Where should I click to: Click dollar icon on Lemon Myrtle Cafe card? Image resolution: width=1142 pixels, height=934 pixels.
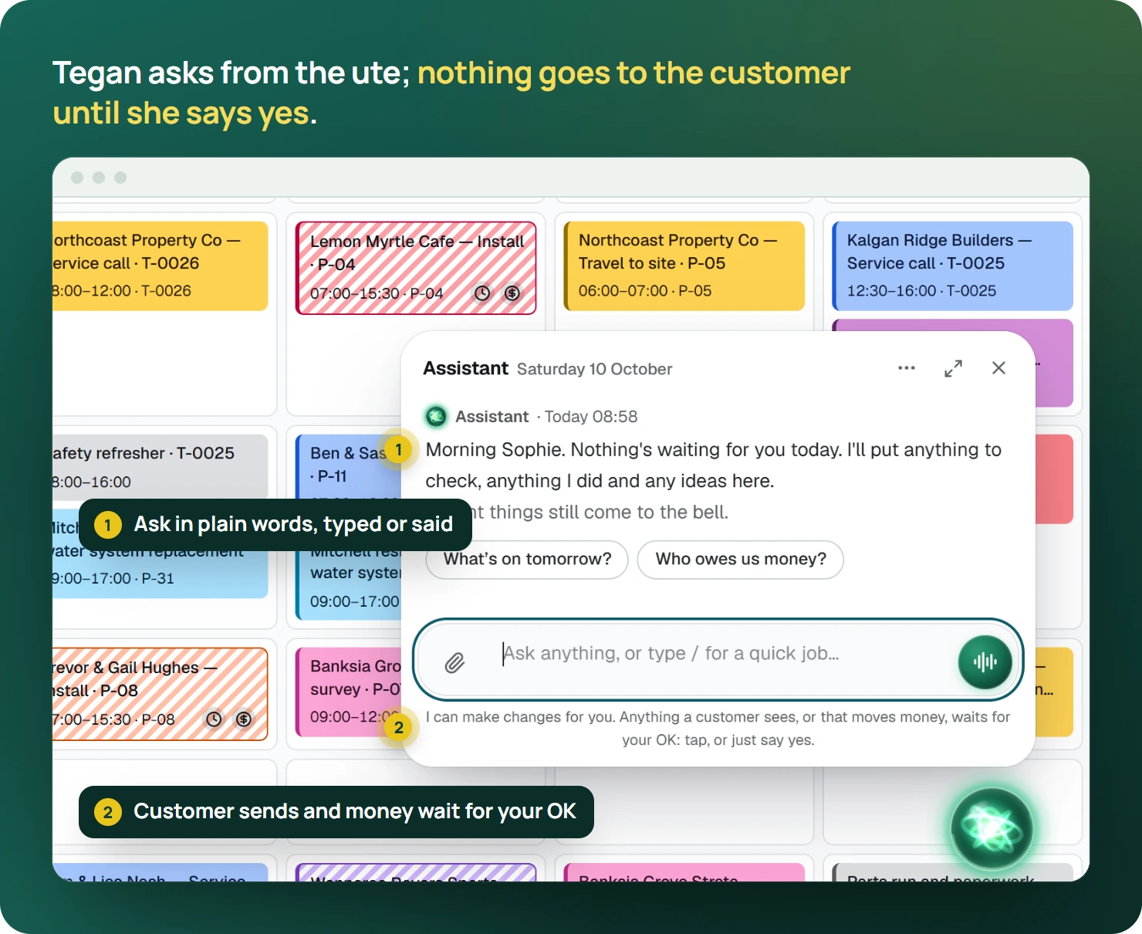(512, 293)
